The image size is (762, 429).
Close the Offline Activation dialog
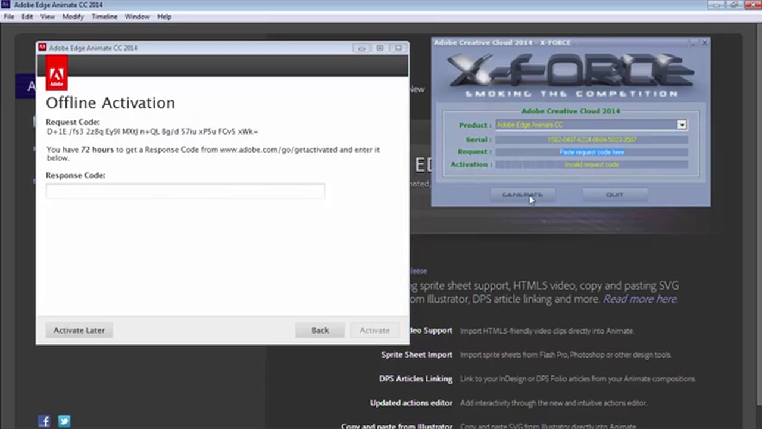coord(398,48)
